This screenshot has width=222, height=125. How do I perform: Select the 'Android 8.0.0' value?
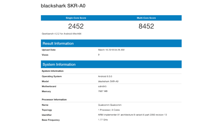pos(105,76)
